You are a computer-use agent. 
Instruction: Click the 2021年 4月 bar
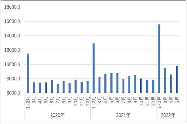[105, 83]
